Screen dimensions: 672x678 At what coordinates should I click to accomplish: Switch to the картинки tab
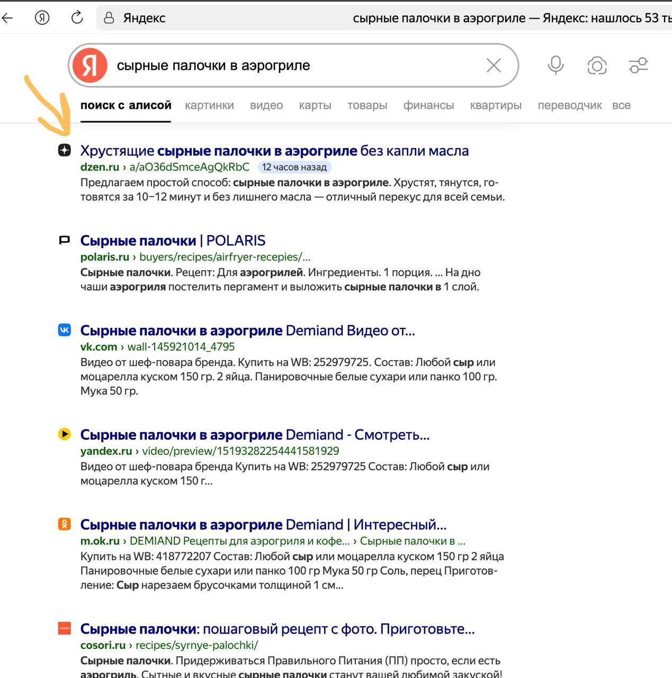(x=209, y=105)
